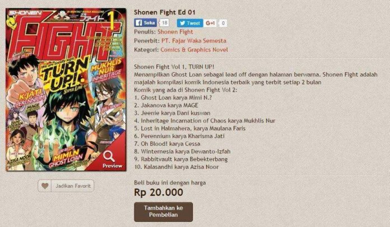Click the Rp 20.000 price text
Viewport: 390px width, 227px height.
click(x=159, y=192)
